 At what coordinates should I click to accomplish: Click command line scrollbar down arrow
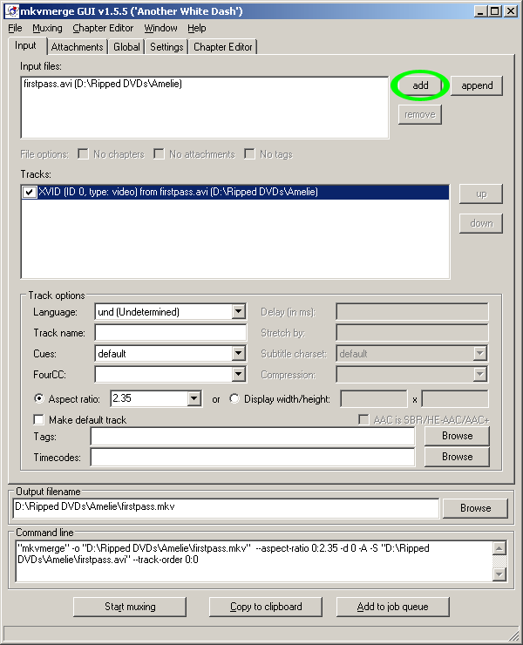tap(499, 574)
